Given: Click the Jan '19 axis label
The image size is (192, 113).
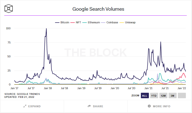Looking at the screenshot, I should tap(81, 88).
